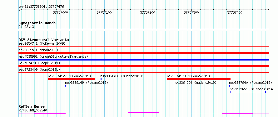Open the RefSeq Genes track title
Image resolution: width=278 pixels, height=117 pixels.
32,107
